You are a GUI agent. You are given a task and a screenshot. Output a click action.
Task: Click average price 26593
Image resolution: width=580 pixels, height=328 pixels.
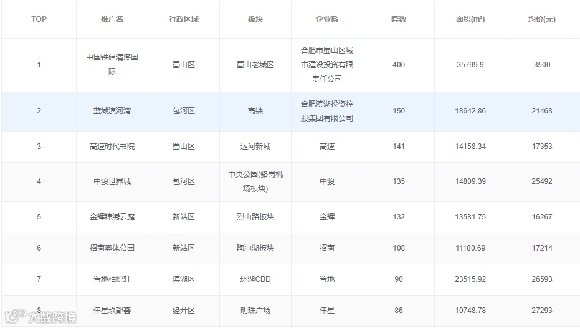click(542, 279)
